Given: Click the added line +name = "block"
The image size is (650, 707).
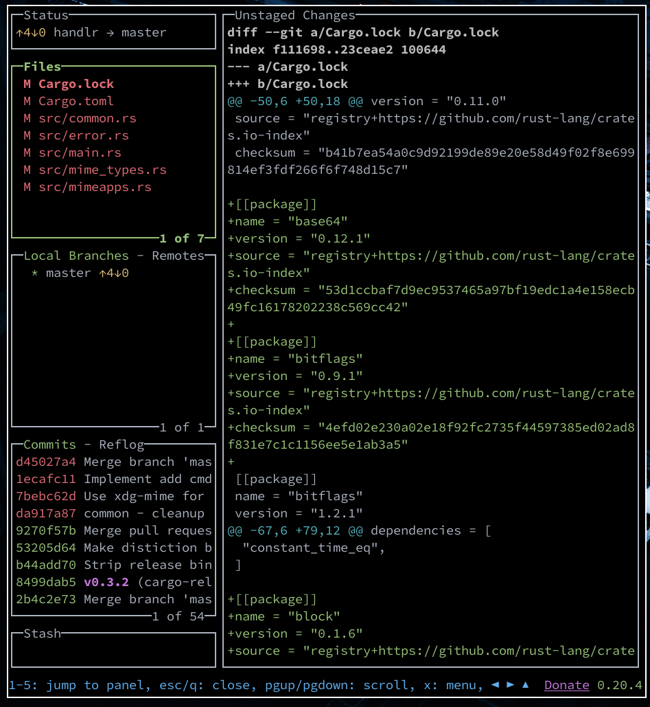Looking at the screenshot, I should (283, 616).
